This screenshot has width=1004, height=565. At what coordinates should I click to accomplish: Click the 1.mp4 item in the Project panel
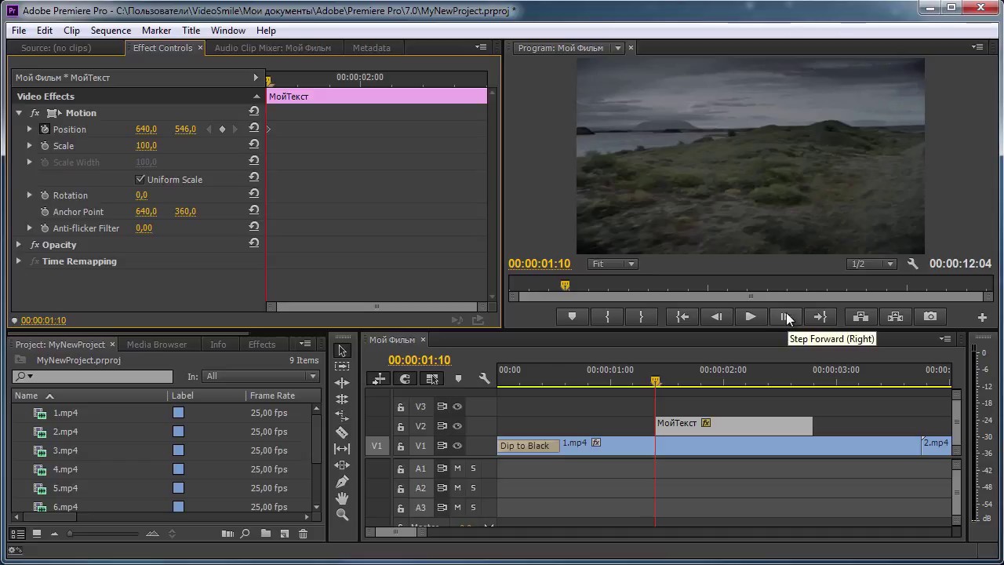pyautogui.click(x=65, y=413)
